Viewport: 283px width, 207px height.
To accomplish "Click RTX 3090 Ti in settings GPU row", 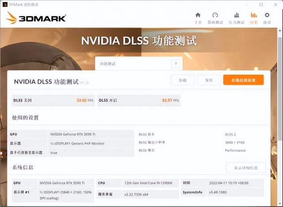I will (73, 134).
